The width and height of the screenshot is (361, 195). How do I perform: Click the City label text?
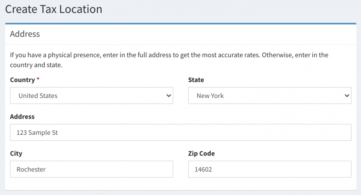16,154
